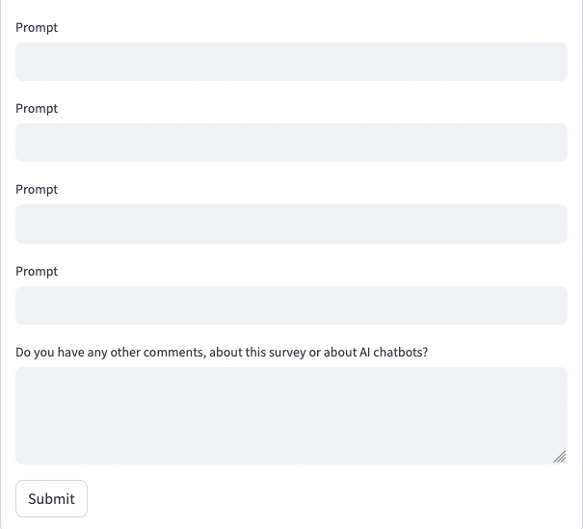Select the third Prompt input field
The width and height of the screenshot is (583, 529).
[x=291, y=224]
